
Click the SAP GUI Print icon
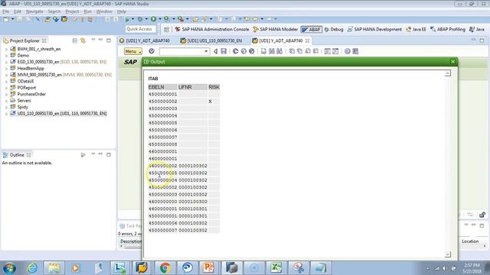(x=263, y=51)
